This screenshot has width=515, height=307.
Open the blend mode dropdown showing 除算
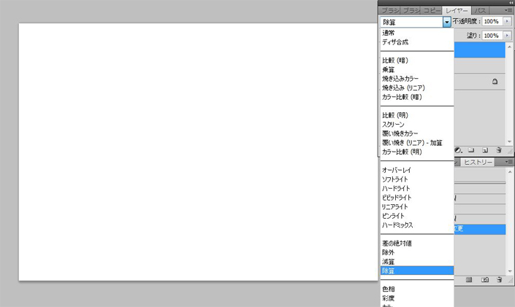click(x=416, y=22)
